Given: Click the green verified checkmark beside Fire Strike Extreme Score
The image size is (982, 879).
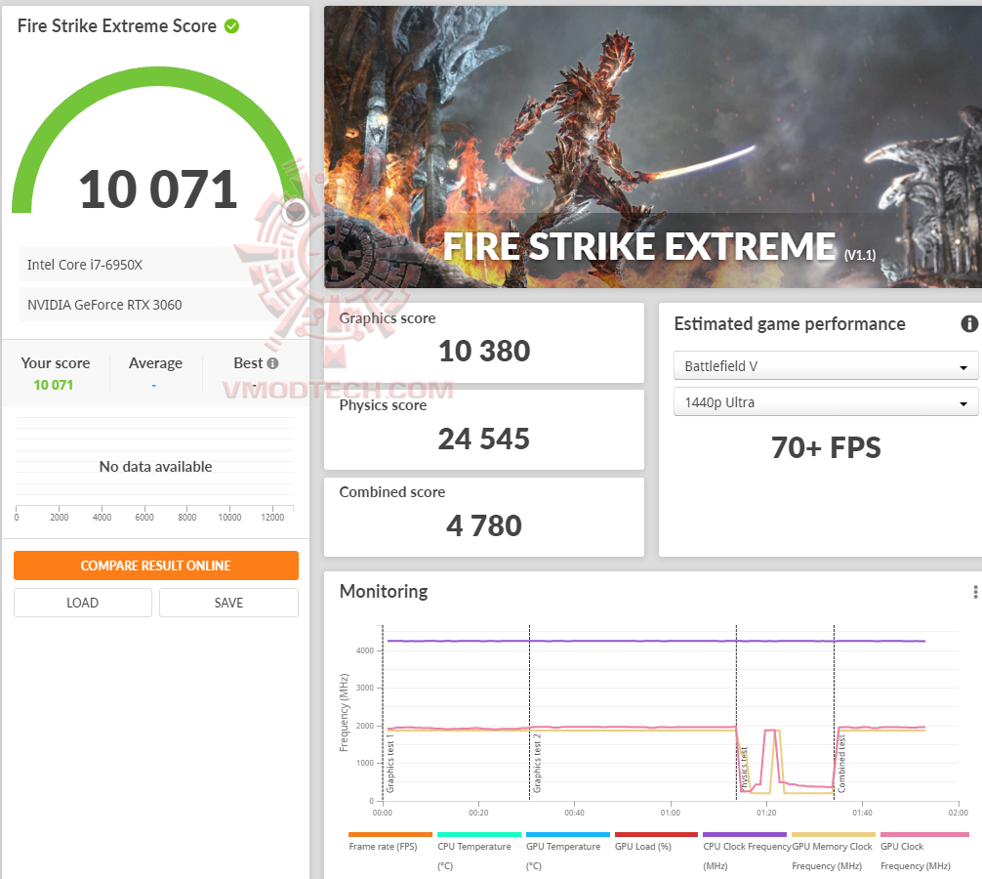Looking at the screenshot, I should (x=230, y=26).
